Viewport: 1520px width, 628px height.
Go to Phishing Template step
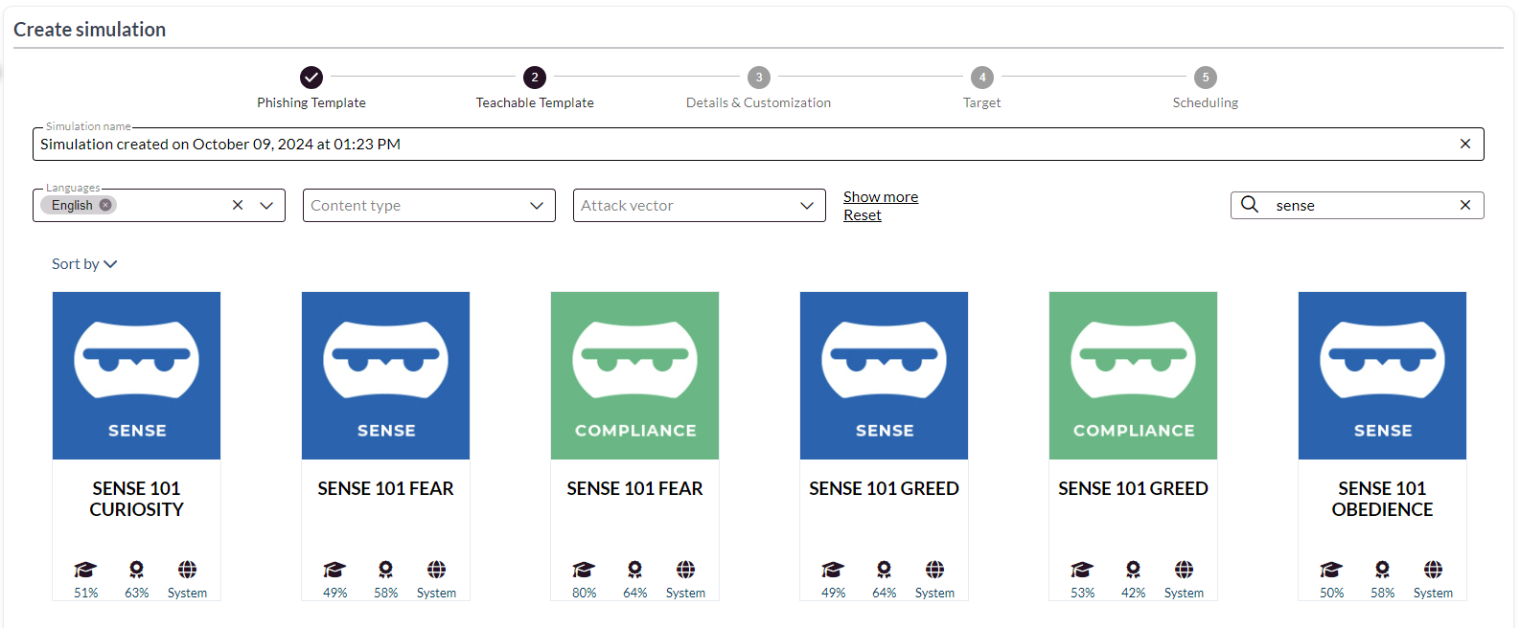coord(311,78)
